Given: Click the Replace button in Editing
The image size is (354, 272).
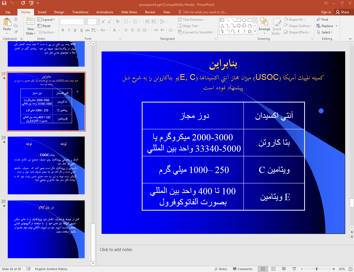Looking at the screenshot, I should [325, 26].
